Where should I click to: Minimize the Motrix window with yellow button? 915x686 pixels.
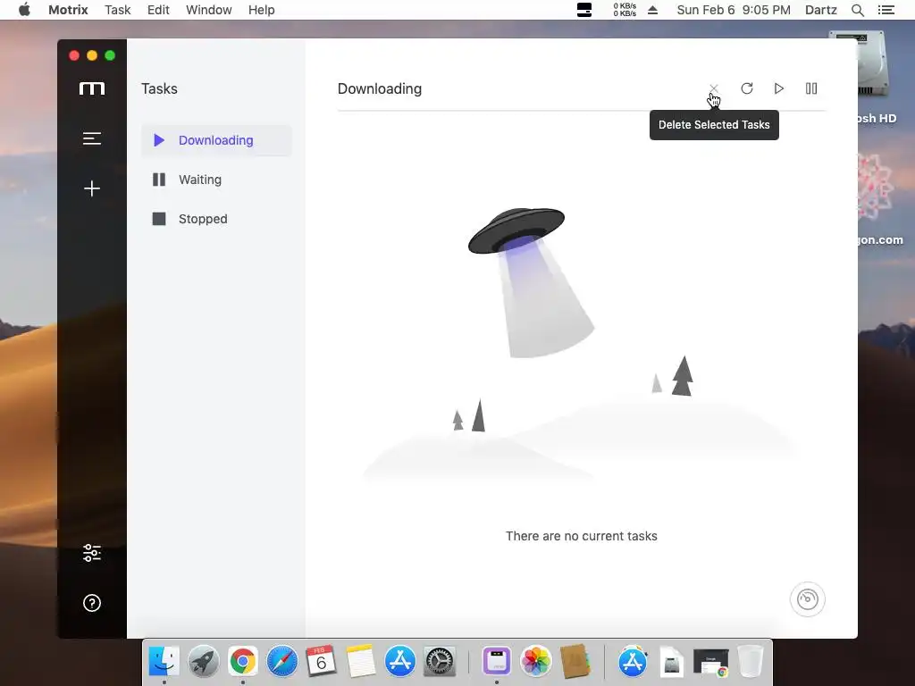click(92, 55)
